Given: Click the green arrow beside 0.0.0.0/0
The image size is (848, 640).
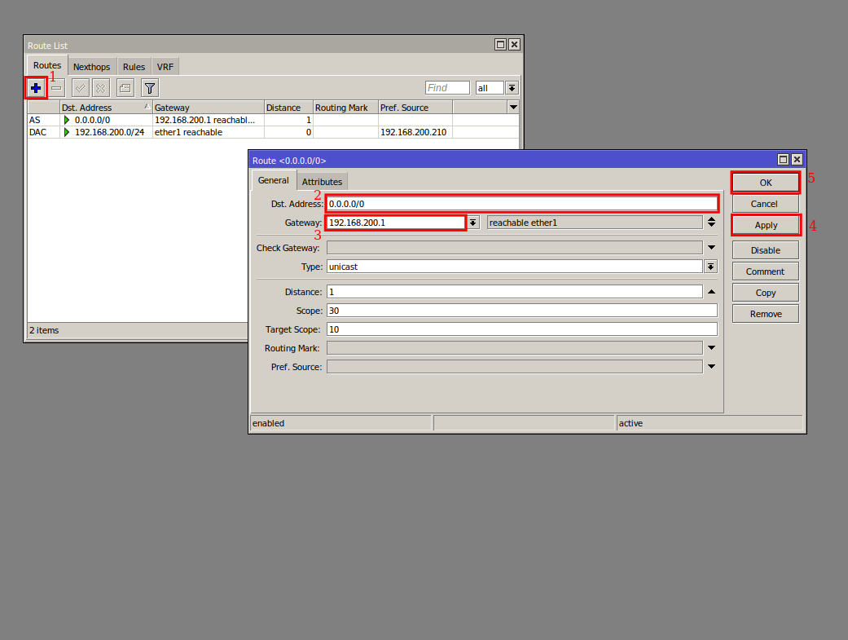Looking at the screenshot, I should (x=68, y=120).
